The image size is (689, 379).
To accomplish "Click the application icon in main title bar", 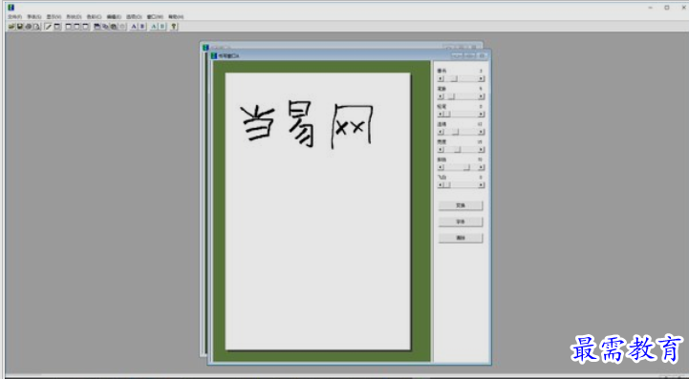I will (11, 7).
